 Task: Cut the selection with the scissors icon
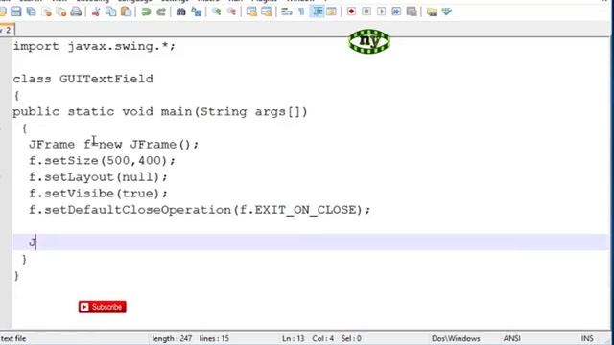click(x=96, y=11)
